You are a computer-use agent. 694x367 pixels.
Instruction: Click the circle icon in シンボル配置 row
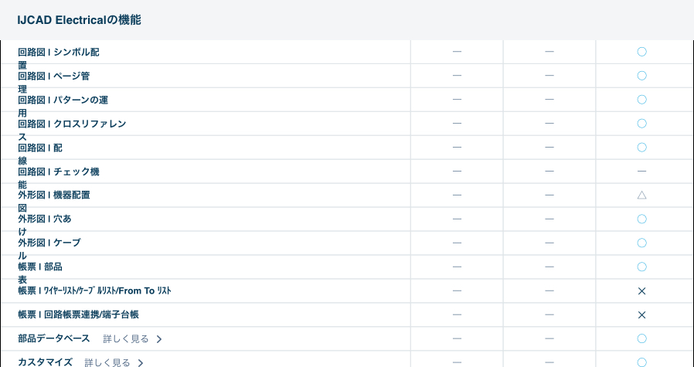[x=641, y=52]
